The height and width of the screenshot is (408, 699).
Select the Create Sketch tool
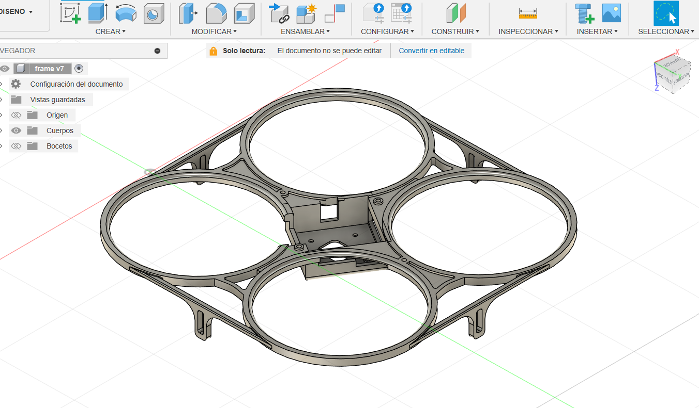coord(70,13)
